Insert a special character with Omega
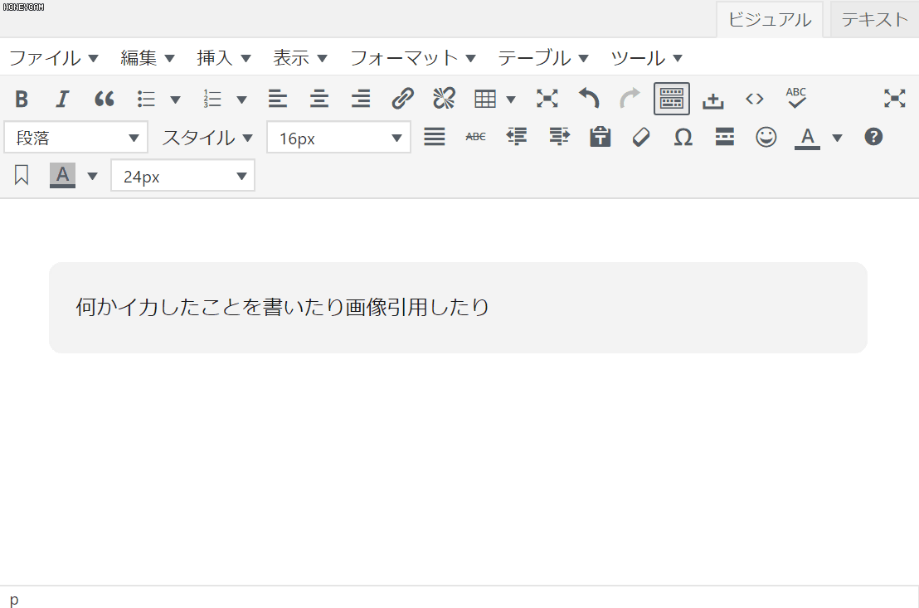The width and height of the screenshot is (919, 608). point(683,137)
